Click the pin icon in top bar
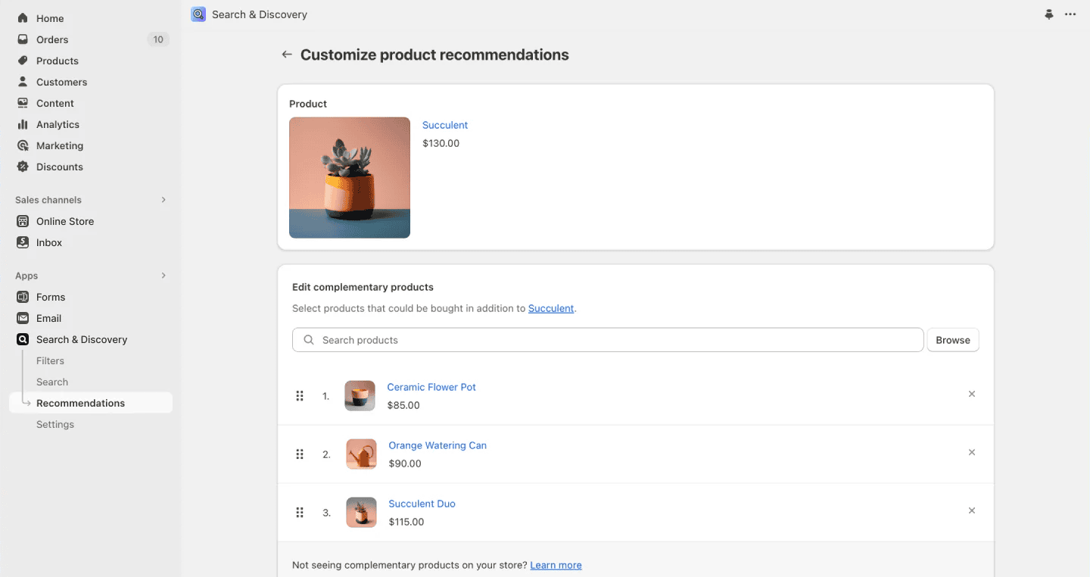Screen dimensions: 1090x577 tap(1049, 14)
